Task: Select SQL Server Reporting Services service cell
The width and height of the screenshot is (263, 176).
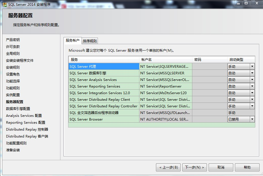Action: click(104, 86)
